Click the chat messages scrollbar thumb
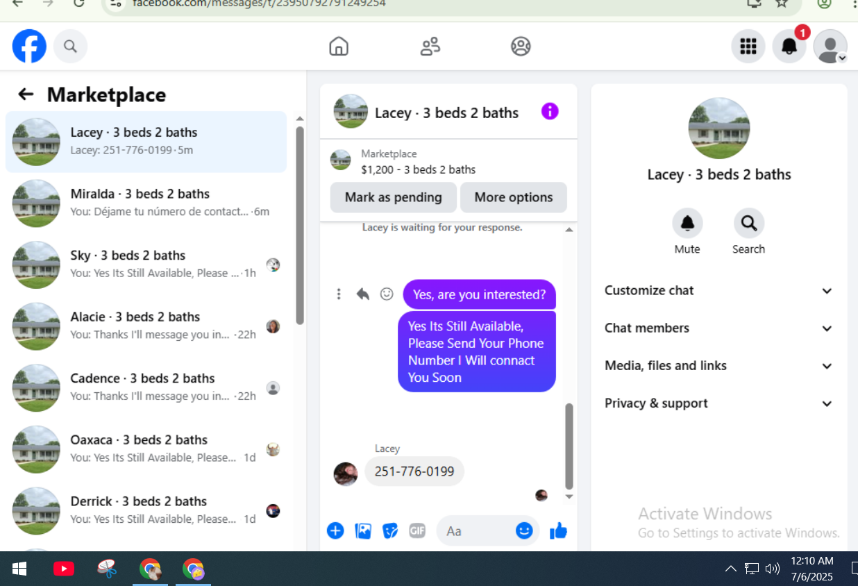The image size is (858, 586). coord(569,446)
